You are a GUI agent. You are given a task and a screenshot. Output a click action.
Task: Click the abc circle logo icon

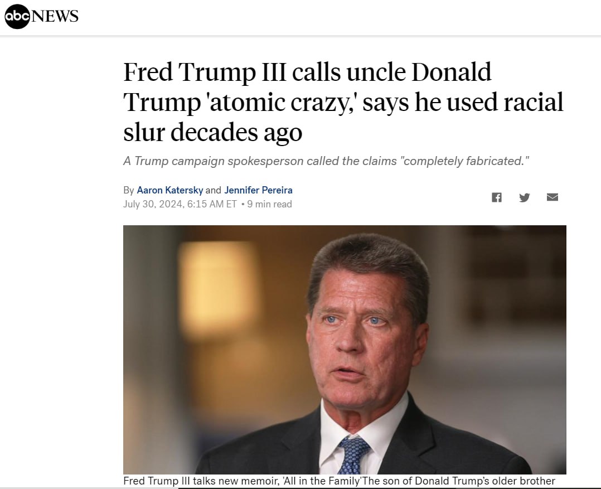tap(17, 16)
